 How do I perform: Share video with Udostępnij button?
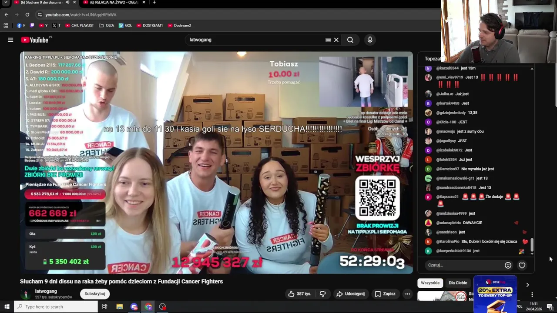point(351,294)
